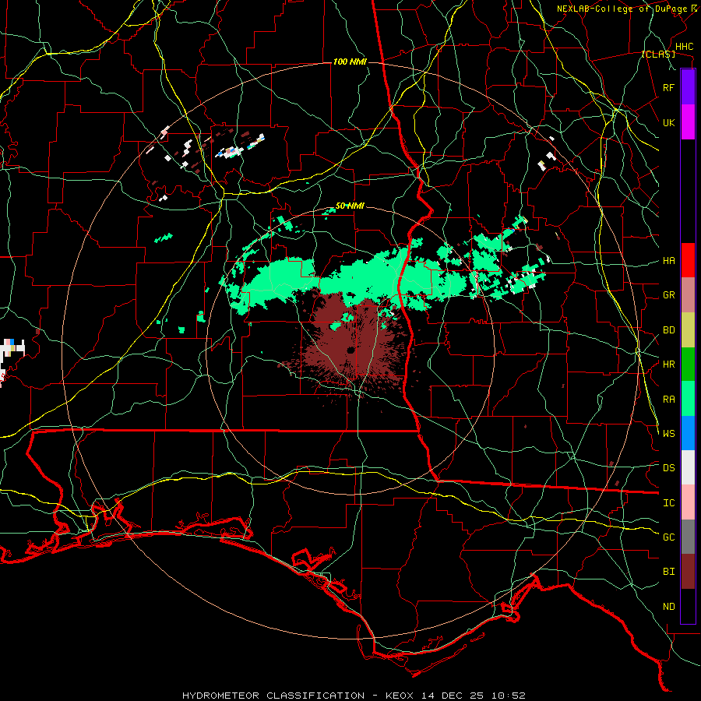This screenshot has height=701, width=701.
Task: Click the UK legend label
Action: coord(668,122)
